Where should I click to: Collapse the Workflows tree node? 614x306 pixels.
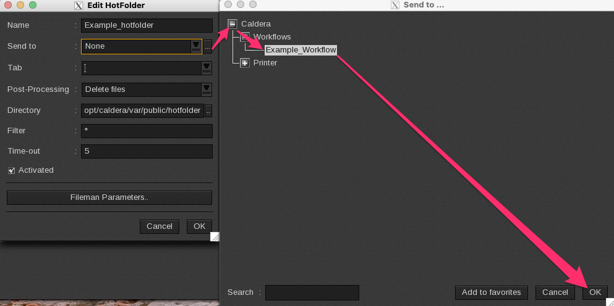(245, 37)
